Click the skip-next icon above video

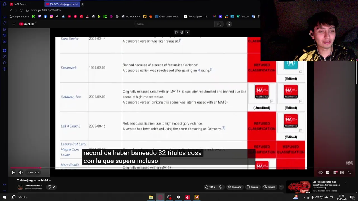coord(187,32)
